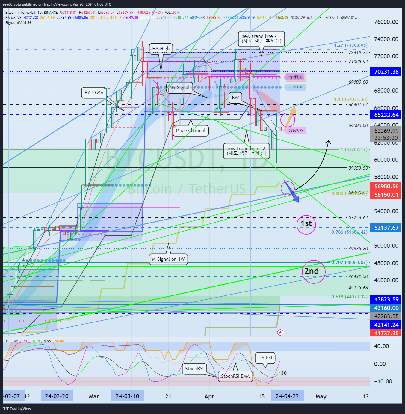
Task: Click the HA-High callout label
Action: point(161,49)
